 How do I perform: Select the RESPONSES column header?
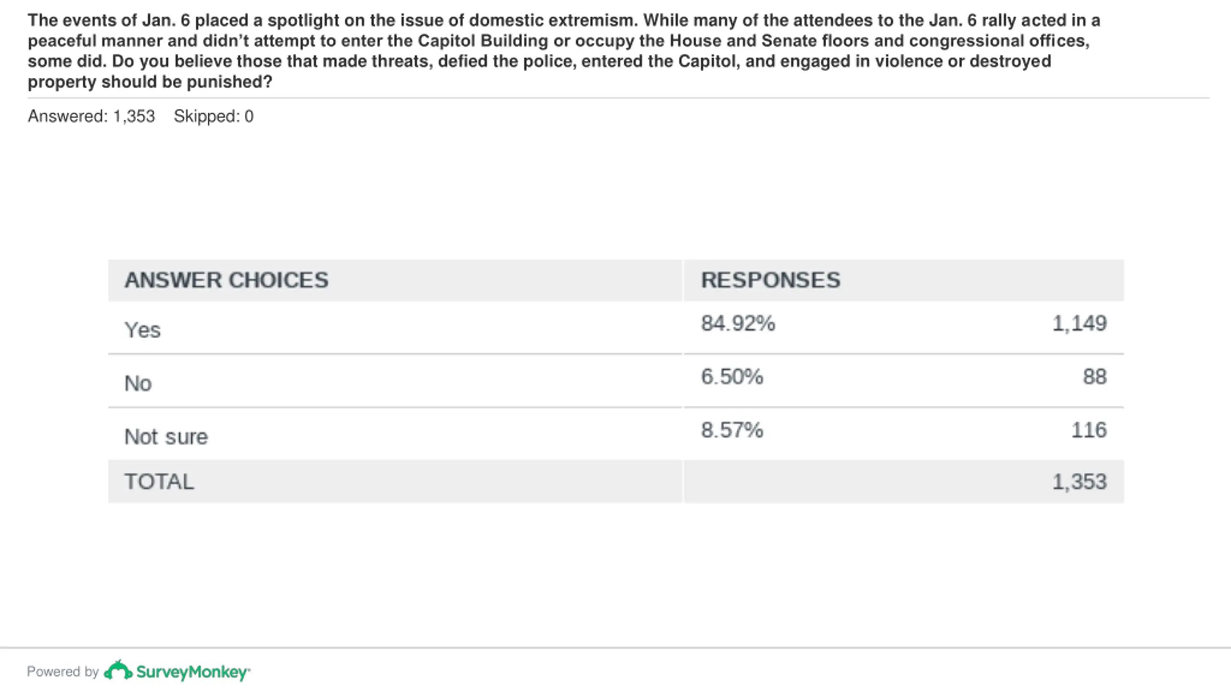[771, 280]
